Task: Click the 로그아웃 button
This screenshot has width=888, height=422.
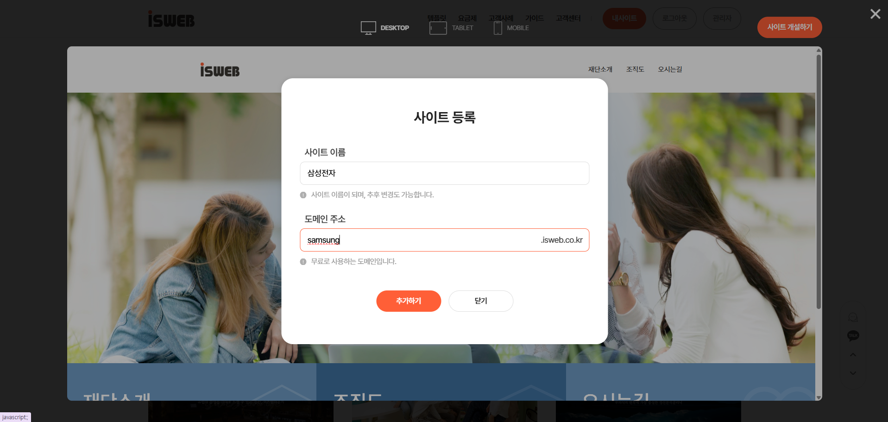Action: [674, 19]
